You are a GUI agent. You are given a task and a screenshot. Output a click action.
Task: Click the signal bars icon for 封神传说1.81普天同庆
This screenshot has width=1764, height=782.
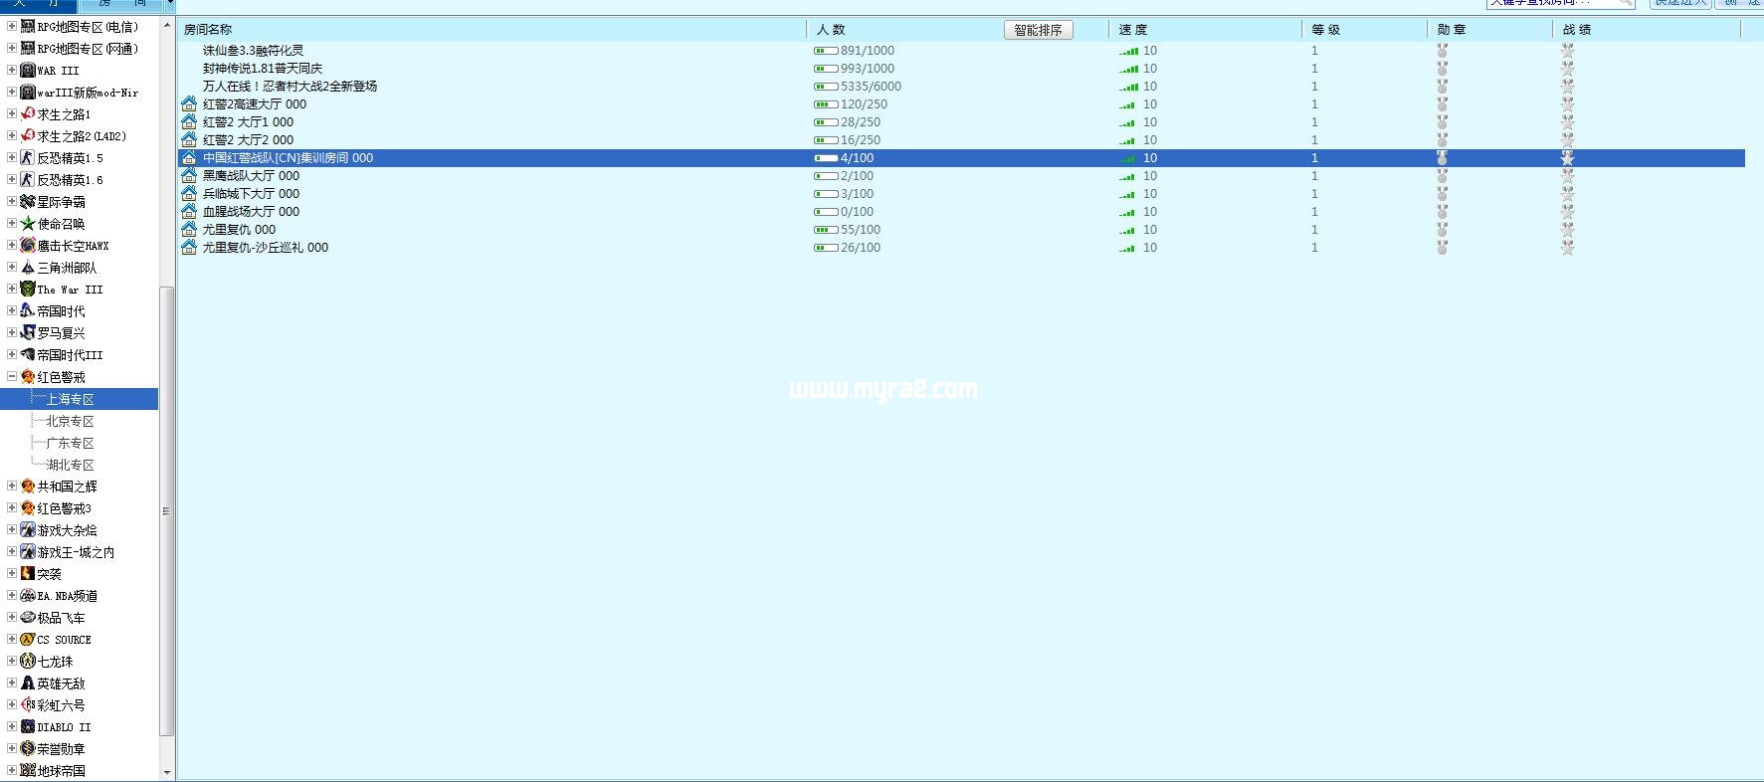click(1128, 69)
